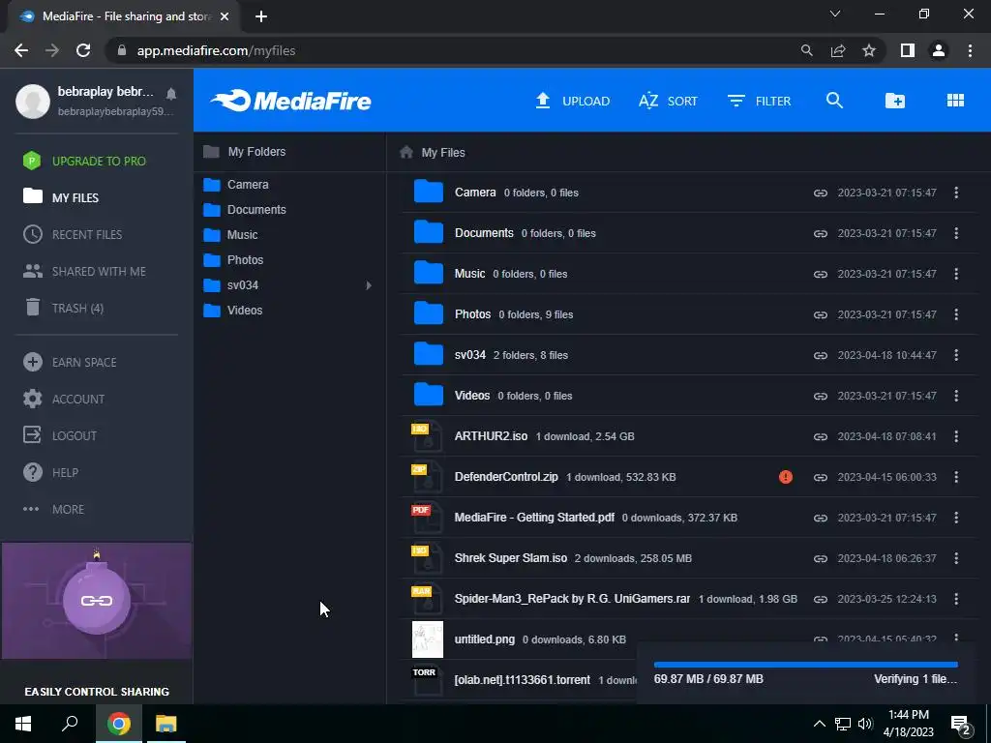Image resolution: width=991 pixels, height=743 pixels.
Task: Click the notification bell next to username
Action: tap(171, 94)
